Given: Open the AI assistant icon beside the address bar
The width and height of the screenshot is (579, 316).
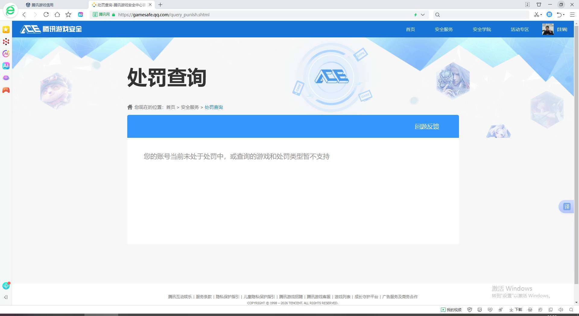Looking at the screenshot, I should [x=81, y=14].
